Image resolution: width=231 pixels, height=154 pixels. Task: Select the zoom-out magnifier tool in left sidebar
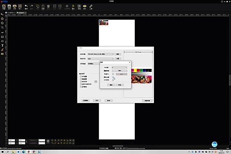tap(2, 23)
